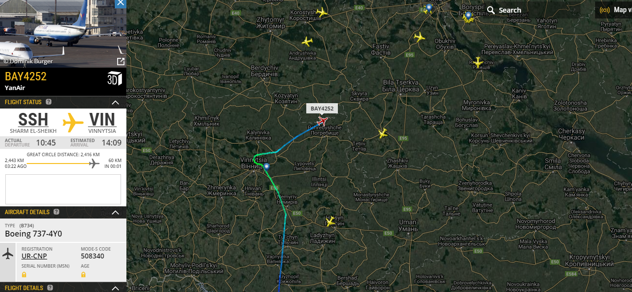Viewport: 632px width, 292px height.
Task: Open the 3D view icon
Action: (114, 79)
